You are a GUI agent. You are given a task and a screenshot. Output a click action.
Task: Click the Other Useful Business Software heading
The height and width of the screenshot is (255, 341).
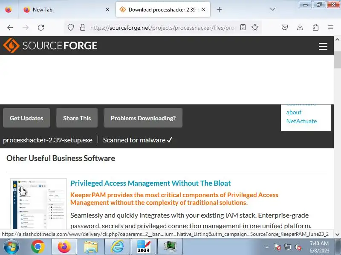tap(61, 158)
